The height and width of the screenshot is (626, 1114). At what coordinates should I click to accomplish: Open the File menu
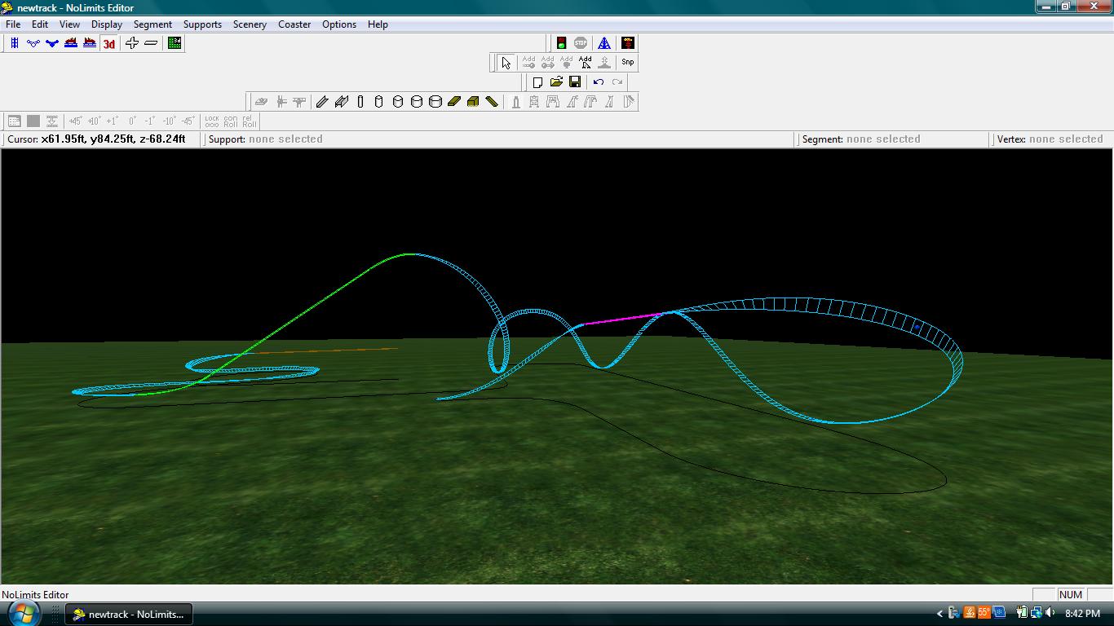[x=13, y=24]
